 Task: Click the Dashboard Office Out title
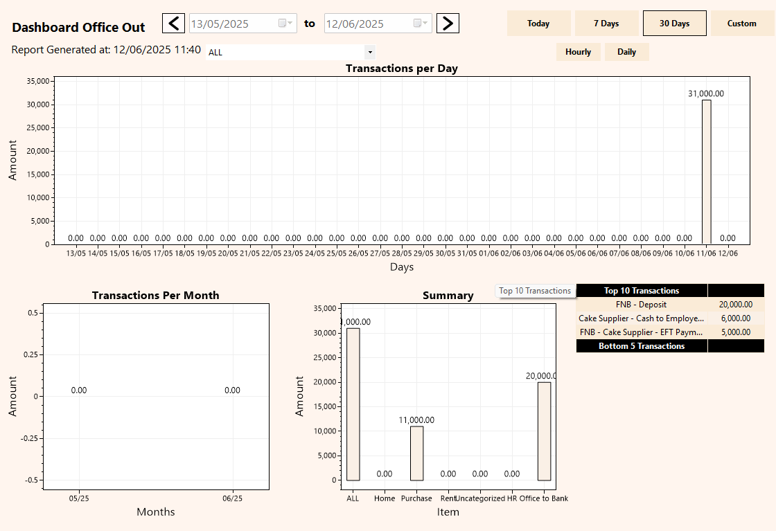point(78,27)
